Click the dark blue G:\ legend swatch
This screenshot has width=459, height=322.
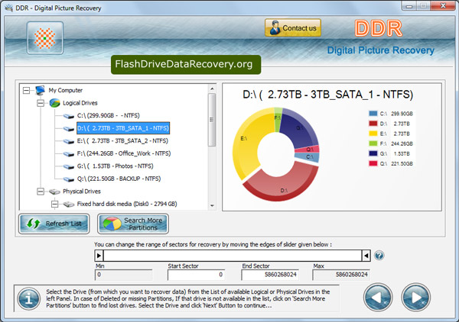(x=373, y=153)
